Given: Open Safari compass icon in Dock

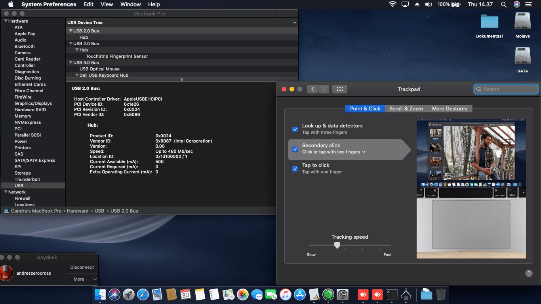Looking at the screenshot, I should point(143,294).
